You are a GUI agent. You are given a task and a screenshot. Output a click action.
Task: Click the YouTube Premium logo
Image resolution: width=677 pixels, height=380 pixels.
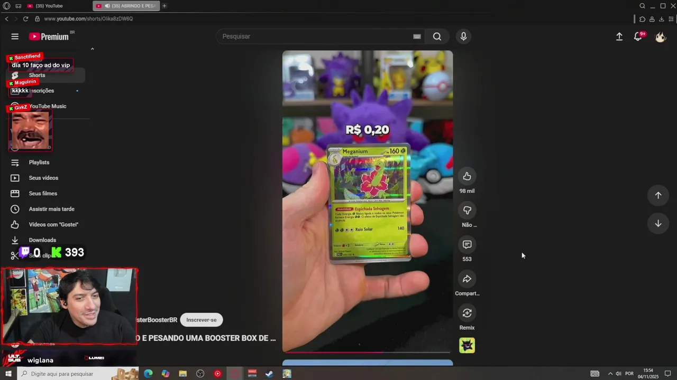[49, 36]
